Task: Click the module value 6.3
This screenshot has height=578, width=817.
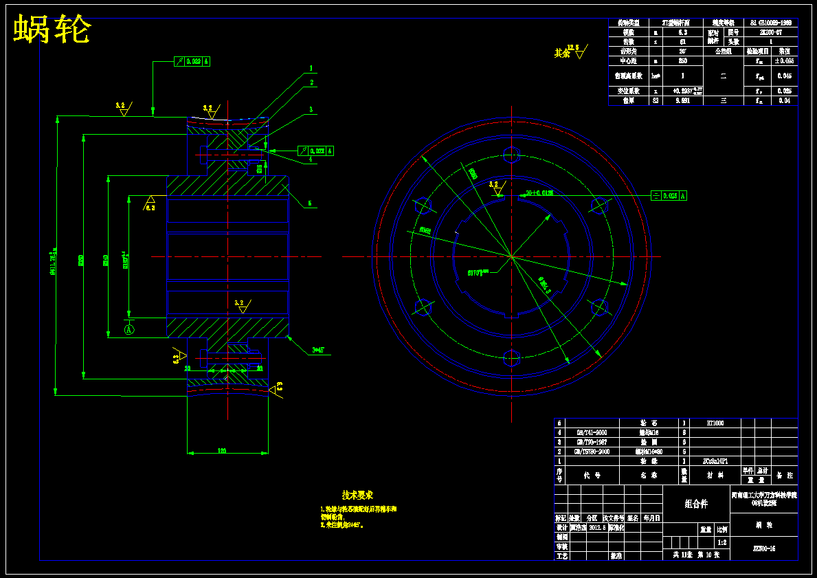Action: [682, 32]
